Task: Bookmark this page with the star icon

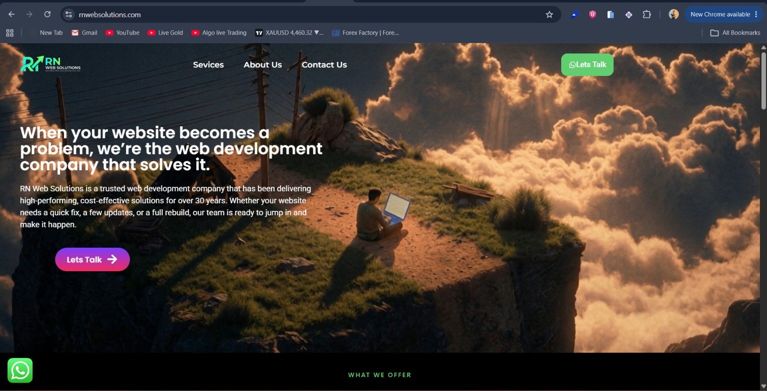Action: click(x=549, y=14)
